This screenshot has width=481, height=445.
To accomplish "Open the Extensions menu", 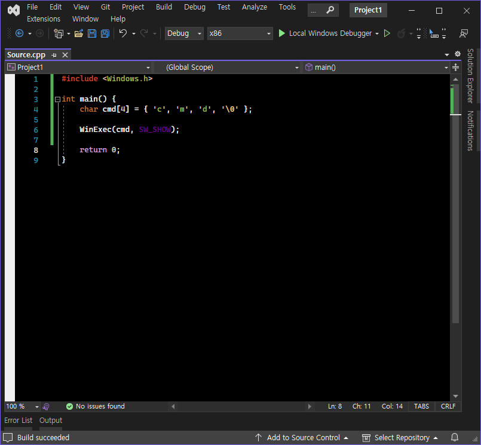I will 44,19.
